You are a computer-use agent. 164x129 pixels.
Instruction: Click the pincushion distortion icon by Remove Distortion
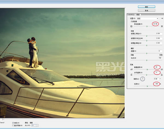pyautogui.click(x=162, y=26)
